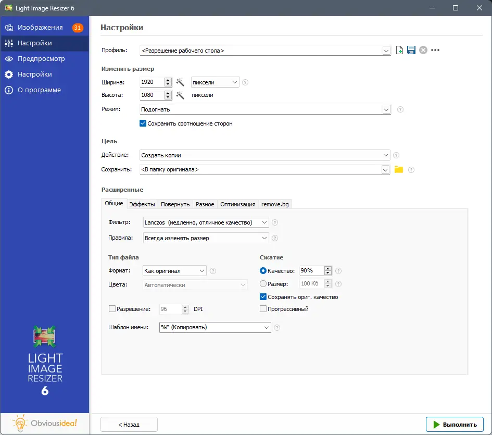The image size is (492, 435).
Task: Increase quality with the 90% stepper up arrow
Action: [x=327, y=268]
